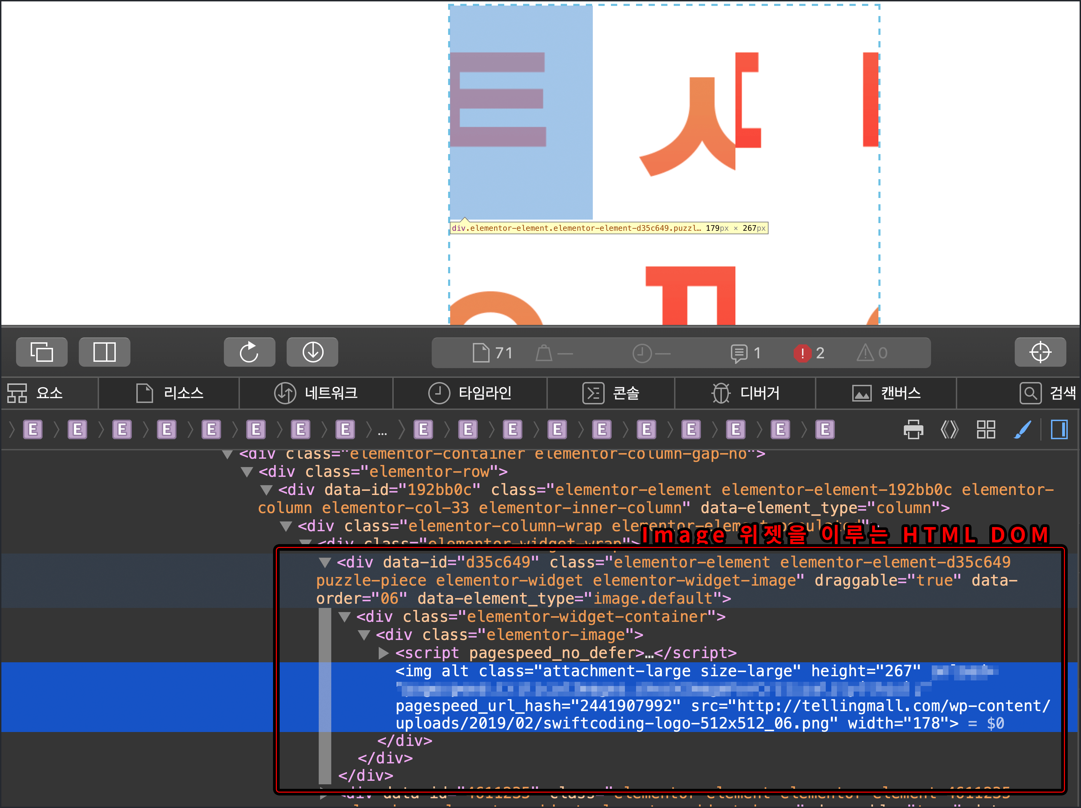Collapse the elementor-row div node
The height and width of the screenshot is (808, 1081).
pos(247,472)
